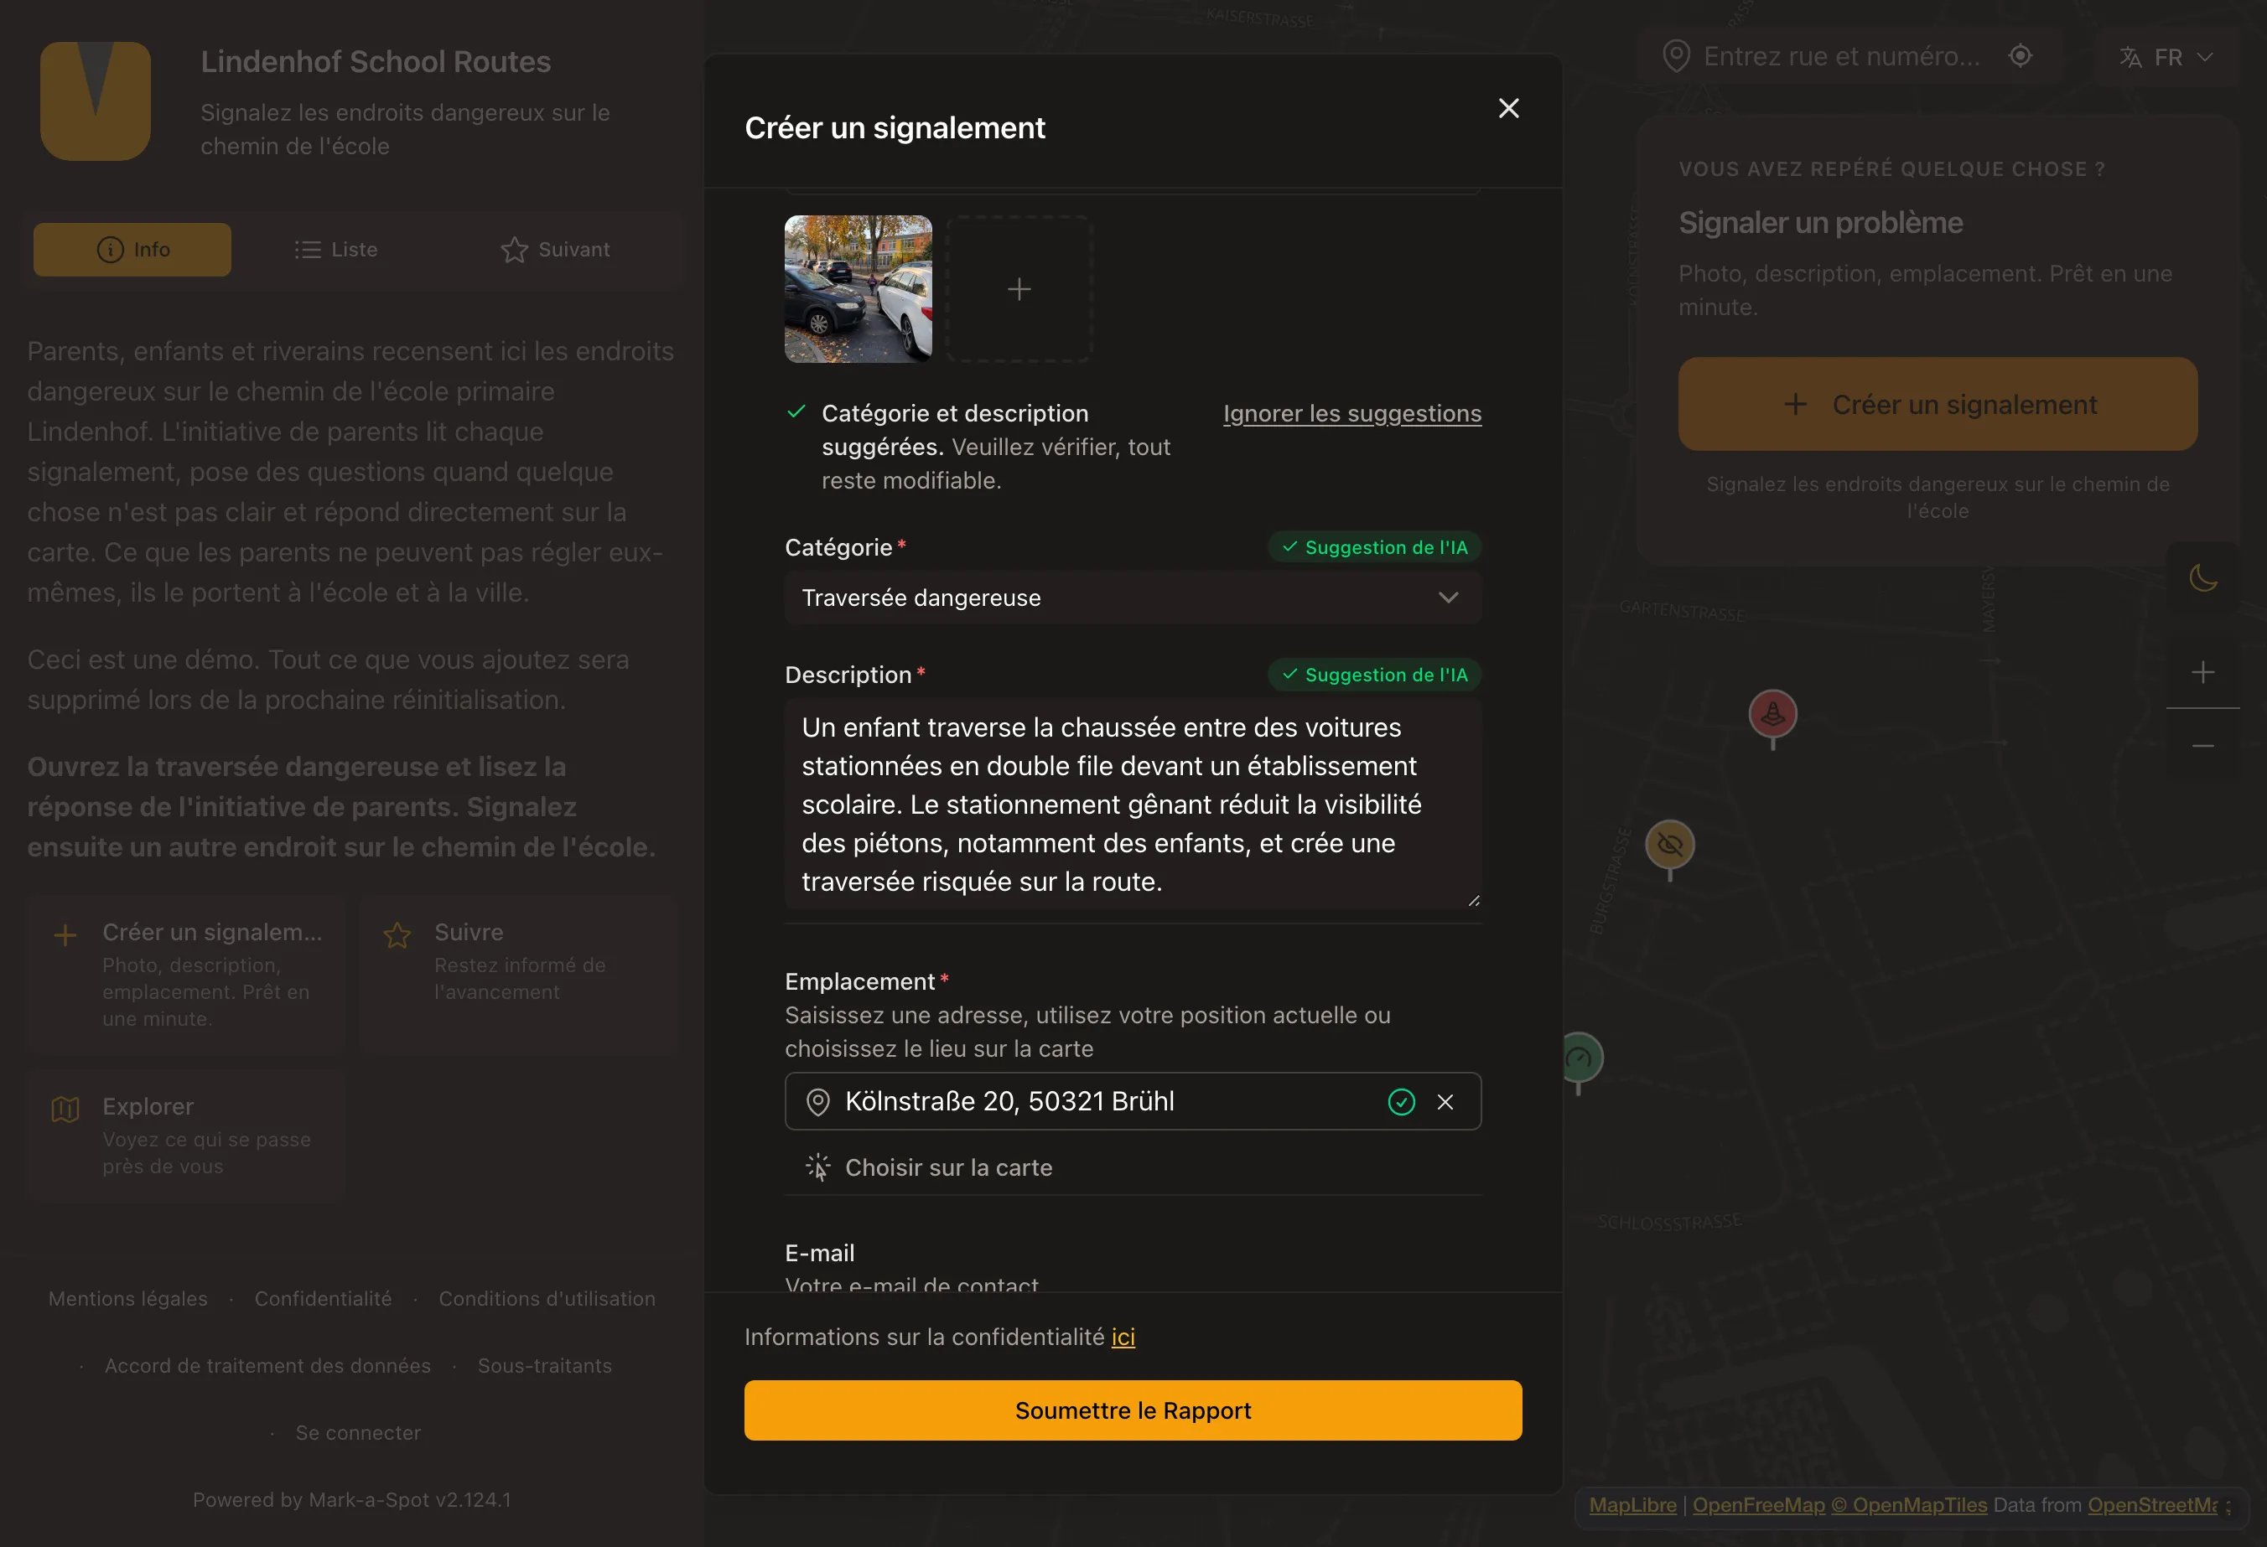Click the green speedometer map marker
The width and height of the screenshot is (2267, 1547).
[x=1581, y=1059]
